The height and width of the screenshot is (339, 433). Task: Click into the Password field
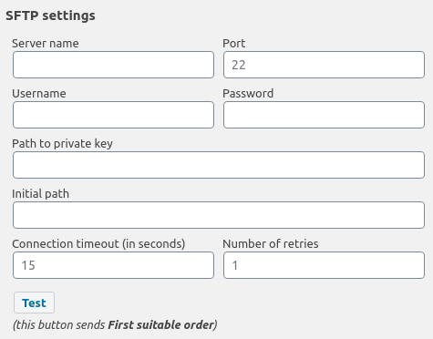coord(324,115)
